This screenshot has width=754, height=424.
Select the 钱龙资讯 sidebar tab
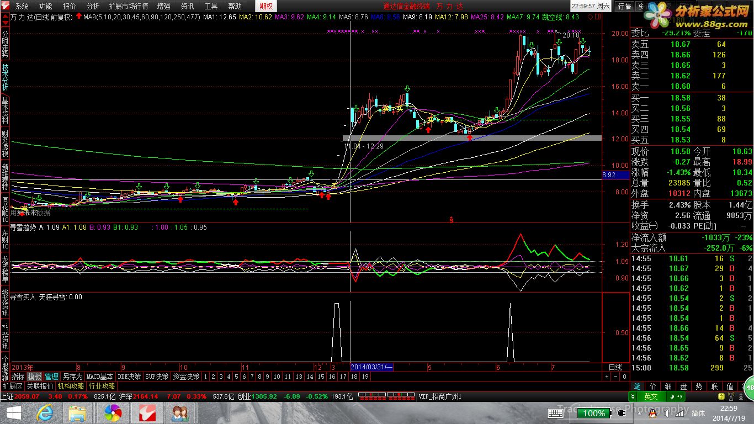(5, 302)
